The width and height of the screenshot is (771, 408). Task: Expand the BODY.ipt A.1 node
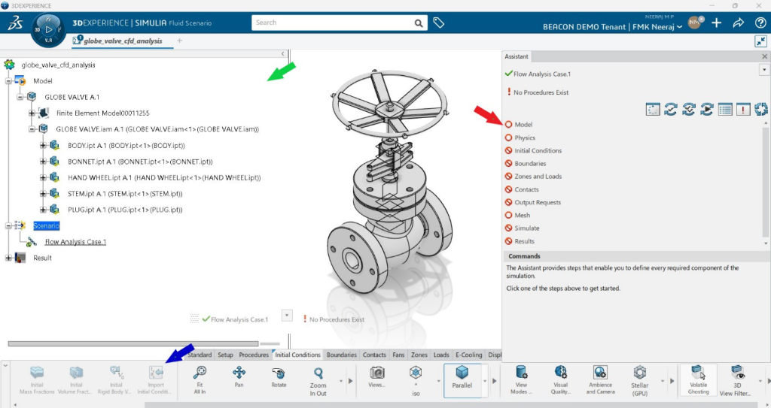click(x=43, y=145)
